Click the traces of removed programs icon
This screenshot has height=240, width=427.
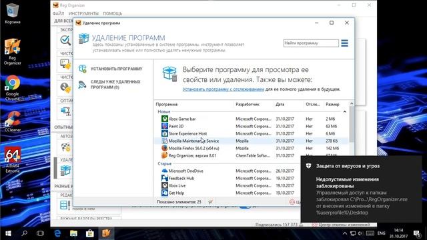82,85
